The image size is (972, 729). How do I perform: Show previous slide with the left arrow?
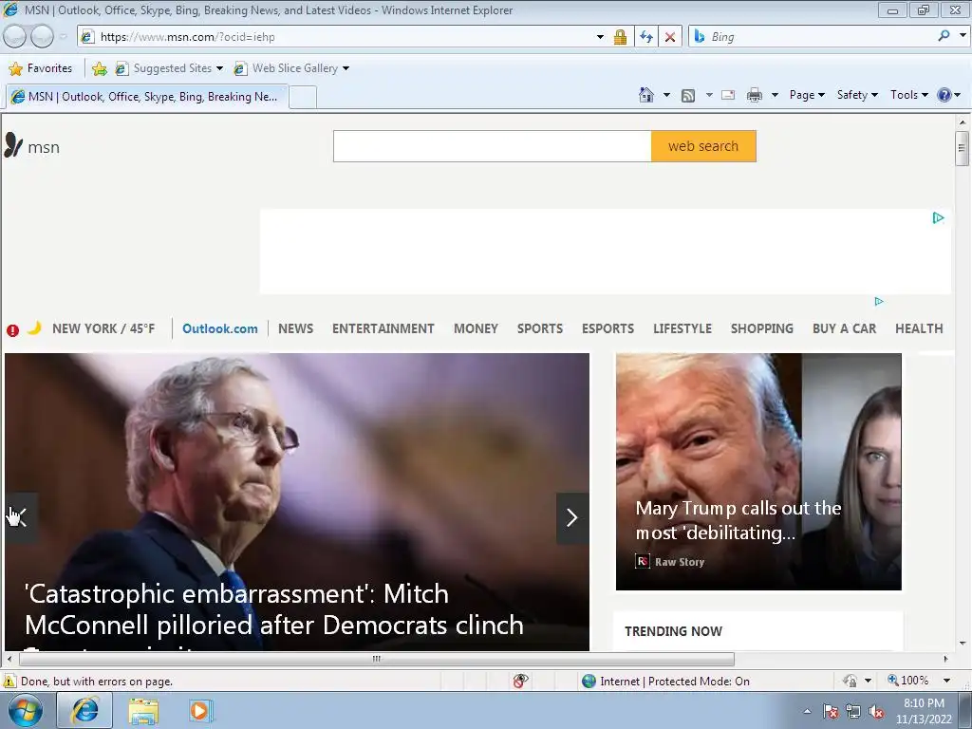tap(21, 517)
